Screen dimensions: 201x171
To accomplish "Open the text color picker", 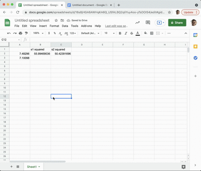I will pyautogui.click(x=138, y=33).
